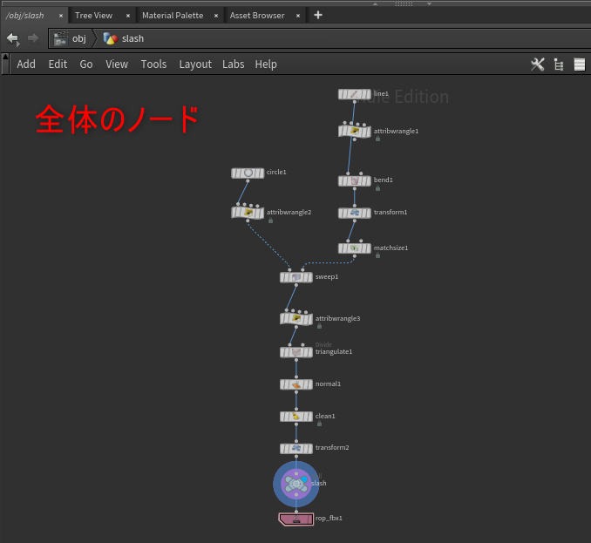Click the pane options down arrow
This screenshot has width=591, height=543.
[430, 3]
